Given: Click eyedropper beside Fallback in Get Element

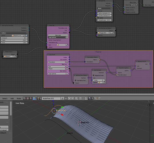Looking at the screenshot, I should 104,82.
